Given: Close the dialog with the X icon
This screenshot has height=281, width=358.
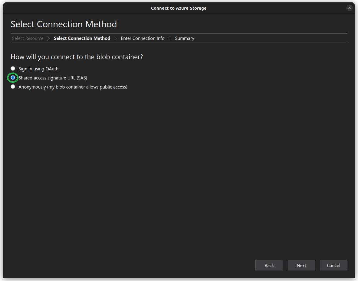Looking at the screenshot, I should coord(349,8).
